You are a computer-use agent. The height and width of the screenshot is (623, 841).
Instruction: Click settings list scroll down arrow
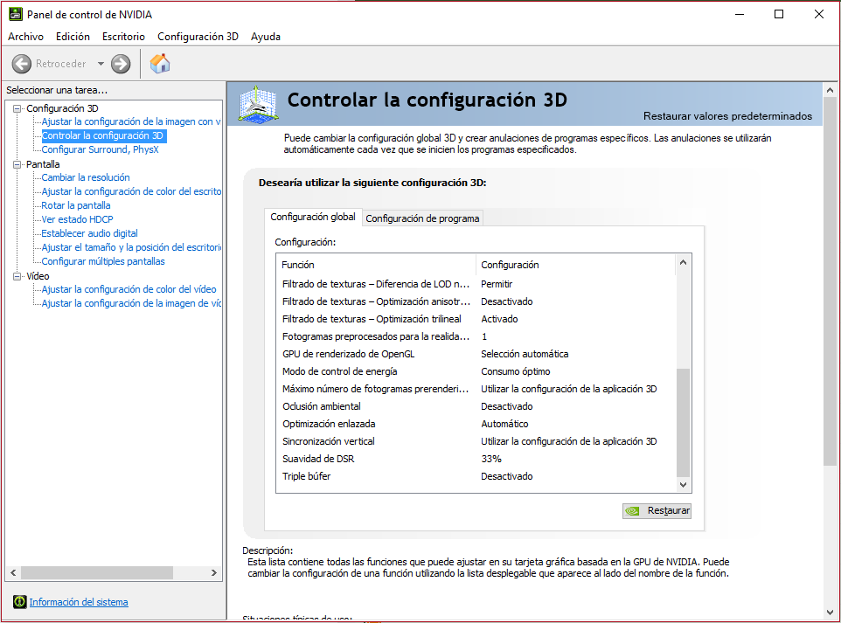tap(683, 485)
